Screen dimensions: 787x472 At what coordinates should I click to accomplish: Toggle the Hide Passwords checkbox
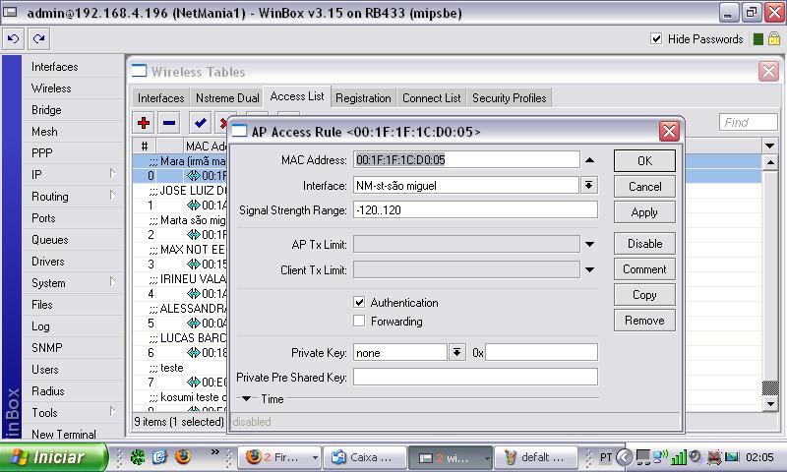pos(656,38)
